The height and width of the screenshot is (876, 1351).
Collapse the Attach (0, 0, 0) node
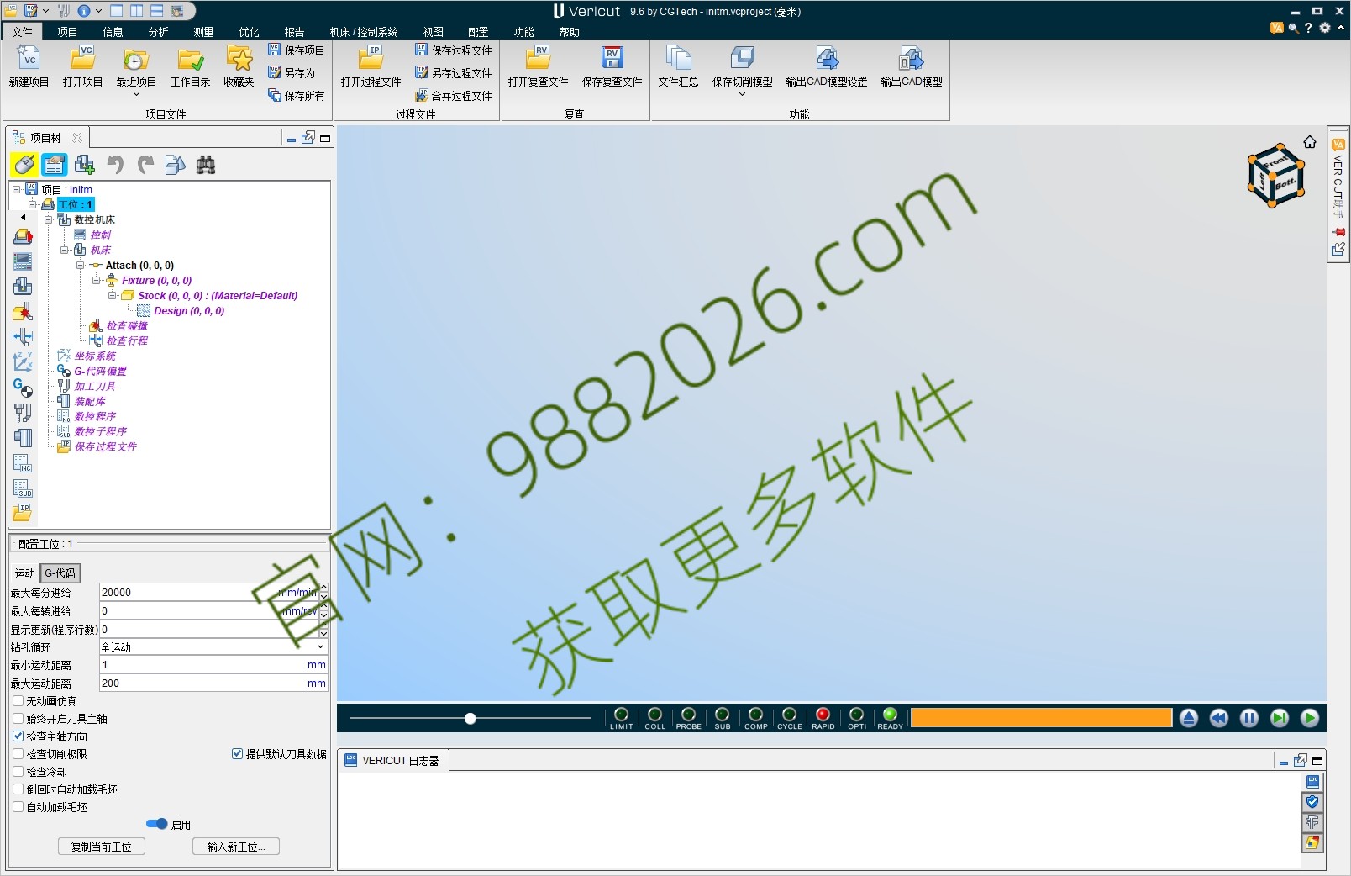(80, 265)
